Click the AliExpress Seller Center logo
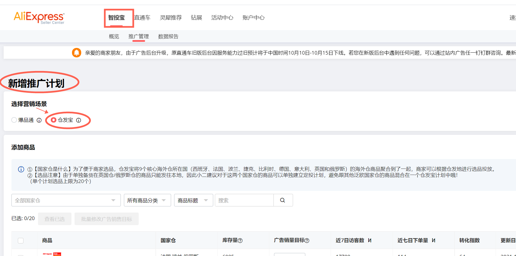516x256 pixels. pyautogui.click(x=39, y=18)
